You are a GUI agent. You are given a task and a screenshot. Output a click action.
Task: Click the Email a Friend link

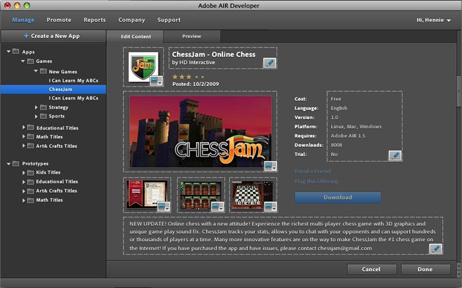(x=313, y=171)
